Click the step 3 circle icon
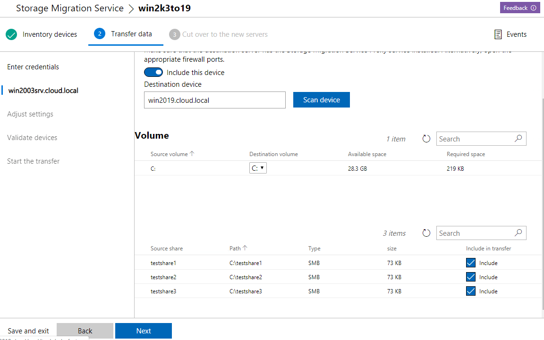The height and width of the screenshot is (340, 544). [x=174, y=34]
